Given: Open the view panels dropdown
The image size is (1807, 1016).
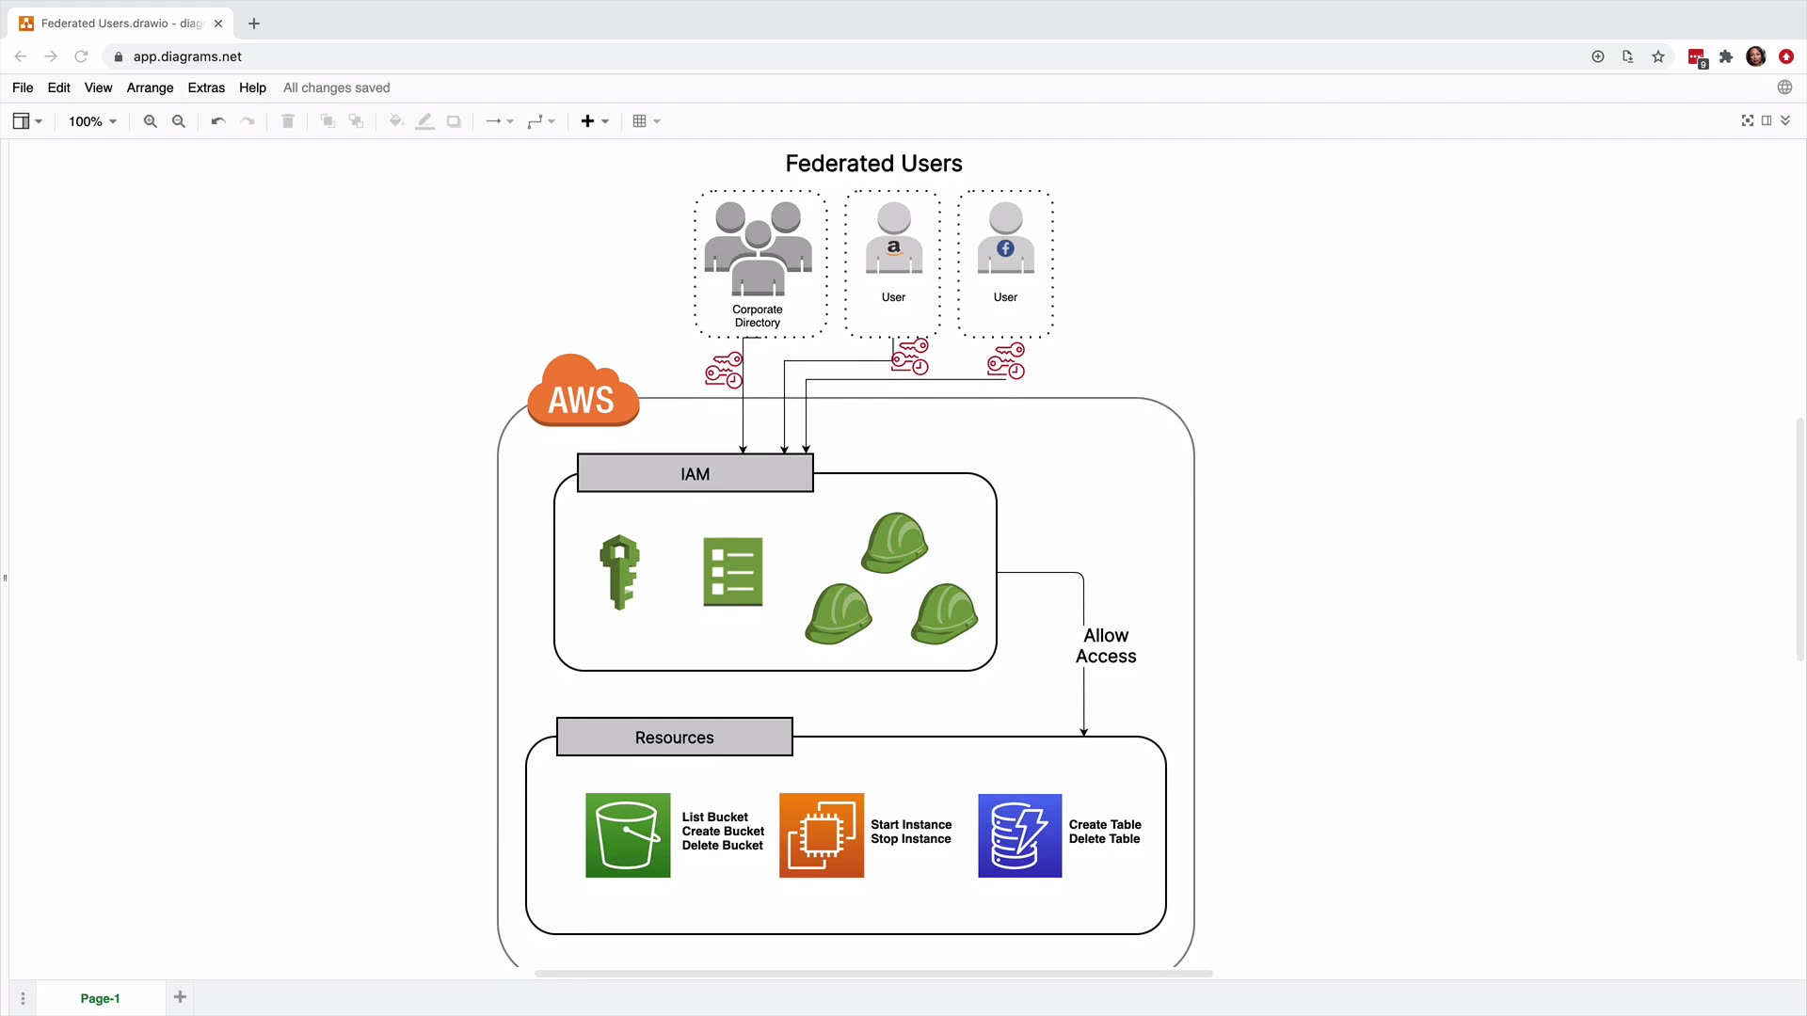Looking at the screenshot, I should point(27,121).
